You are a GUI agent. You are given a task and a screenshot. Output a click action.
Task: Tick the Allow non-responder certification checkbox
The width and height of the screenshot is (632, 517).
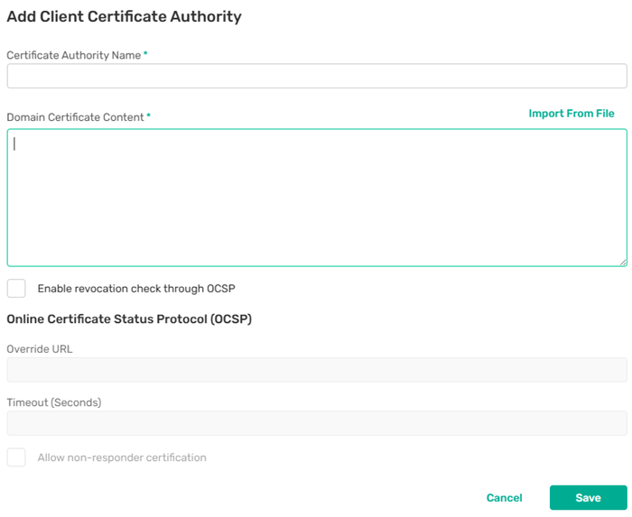16,457
